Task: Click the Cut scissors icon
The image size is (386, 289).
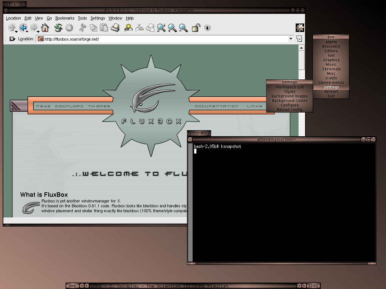Action: point(83,28)
